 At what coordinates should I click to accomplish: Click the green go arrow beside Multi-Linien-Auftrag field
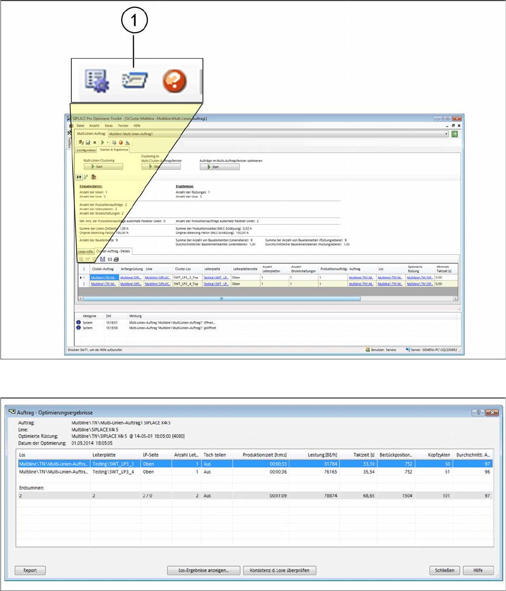455,134
